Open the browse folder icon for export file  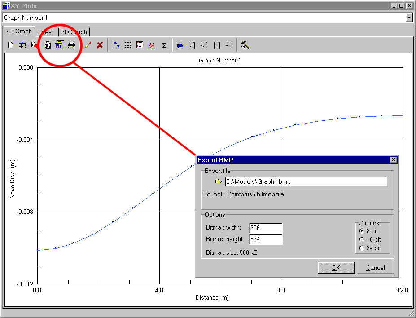tap(219, 181)
